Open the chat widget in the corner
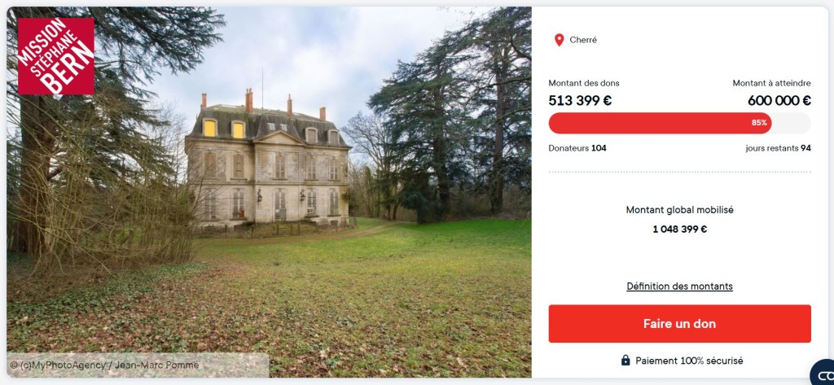This screenshot has width=834, height=385. tap(823, 374)
